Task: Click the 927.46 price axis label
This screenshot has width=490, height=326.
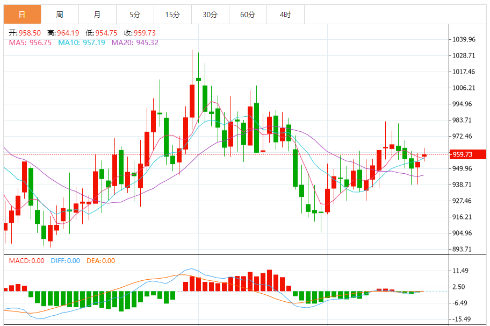Action: pyautogui.click(x=462, y=201)
